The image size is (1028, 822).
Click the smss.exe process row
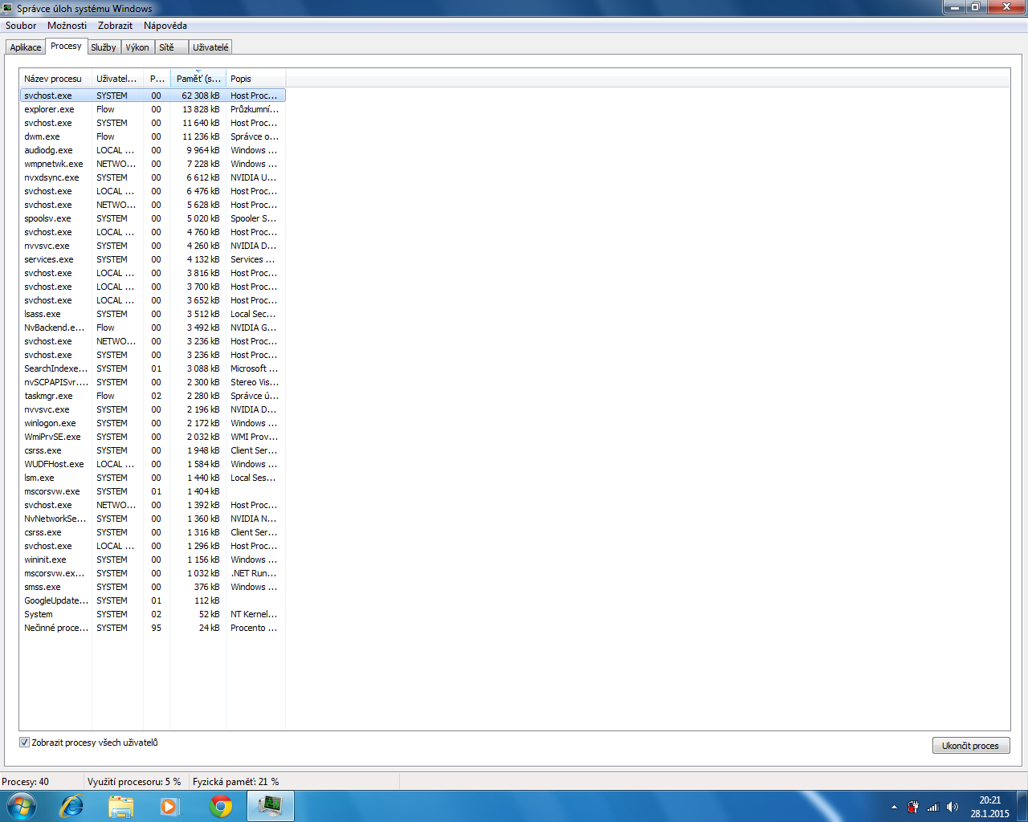pos(153,587)
